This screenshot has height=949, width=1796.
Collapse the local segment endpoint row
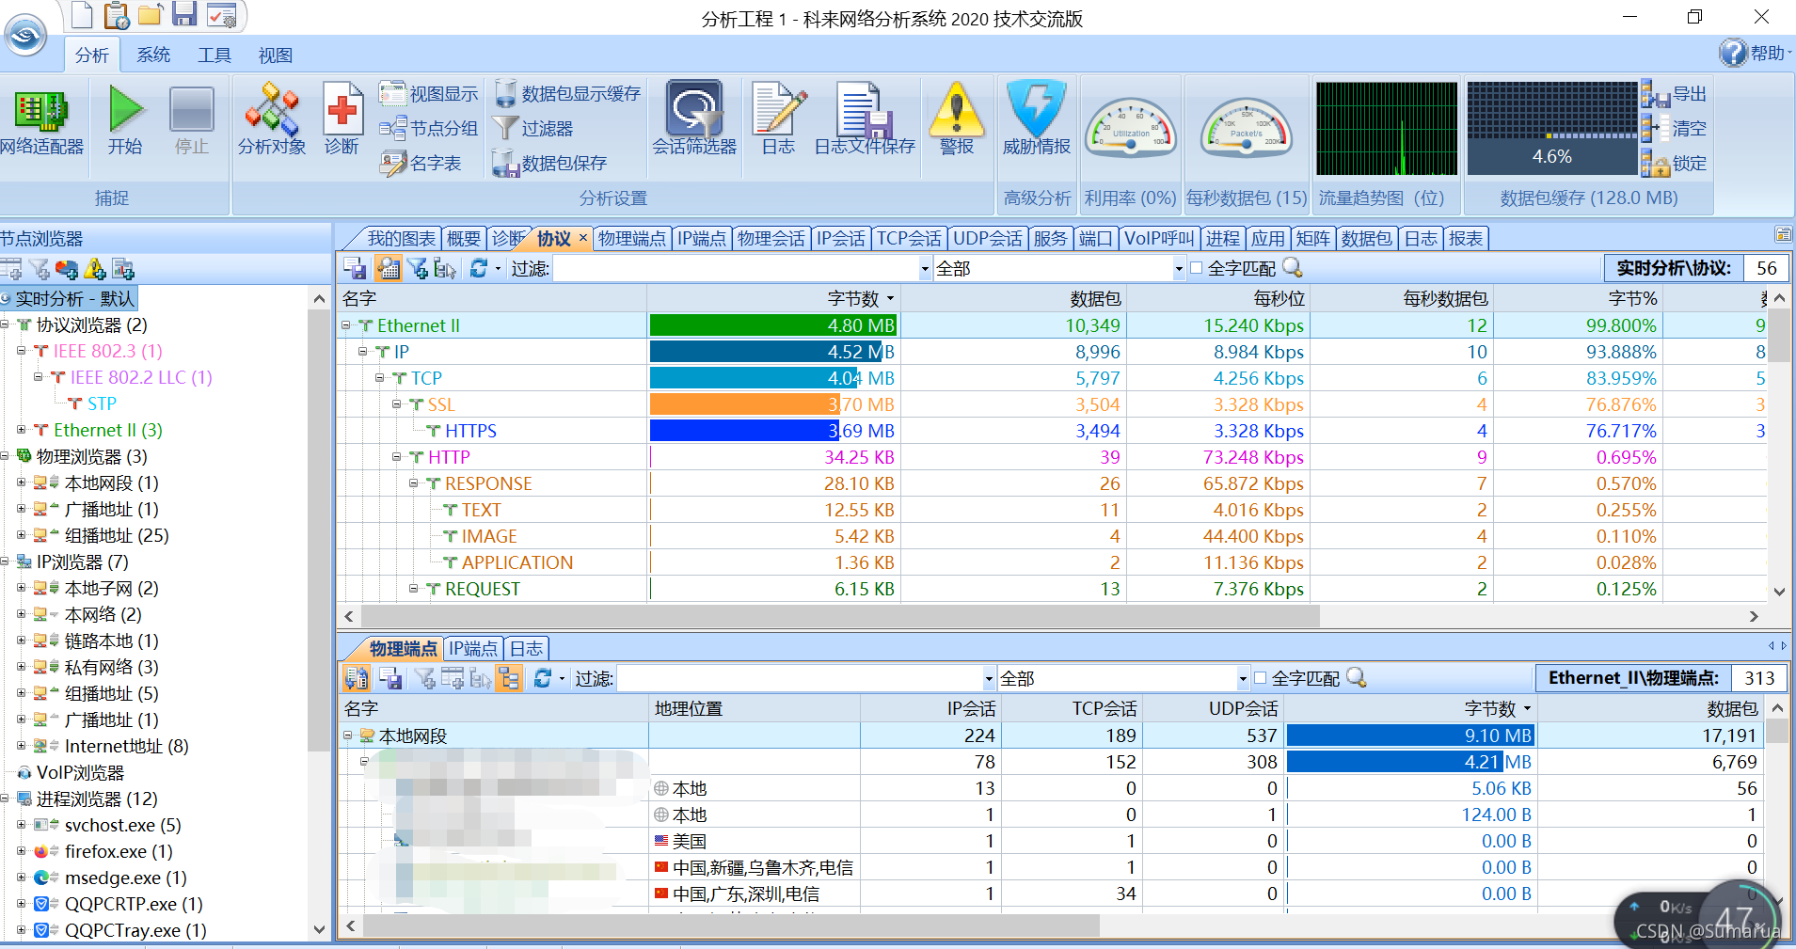tap(347, 735)
